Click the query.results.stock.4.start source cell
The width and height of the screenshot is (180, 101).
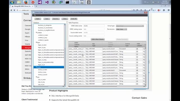coord(111,65)
